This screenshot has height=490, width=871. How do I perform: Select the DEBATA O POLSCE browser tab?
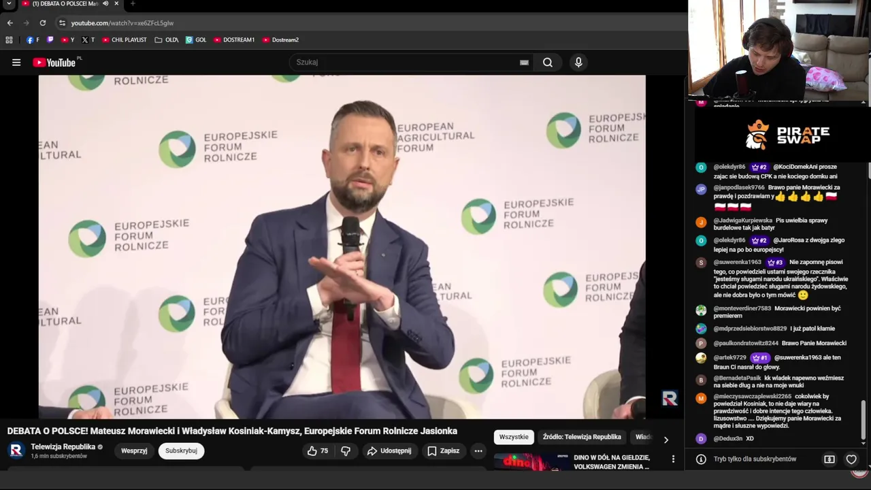tap(65, 4)
